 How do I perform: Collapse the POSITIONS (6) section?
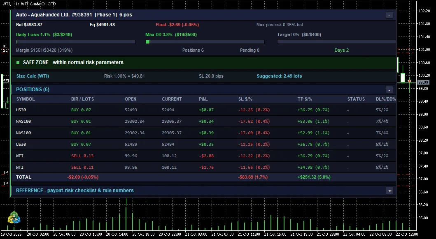coord(389,90)
